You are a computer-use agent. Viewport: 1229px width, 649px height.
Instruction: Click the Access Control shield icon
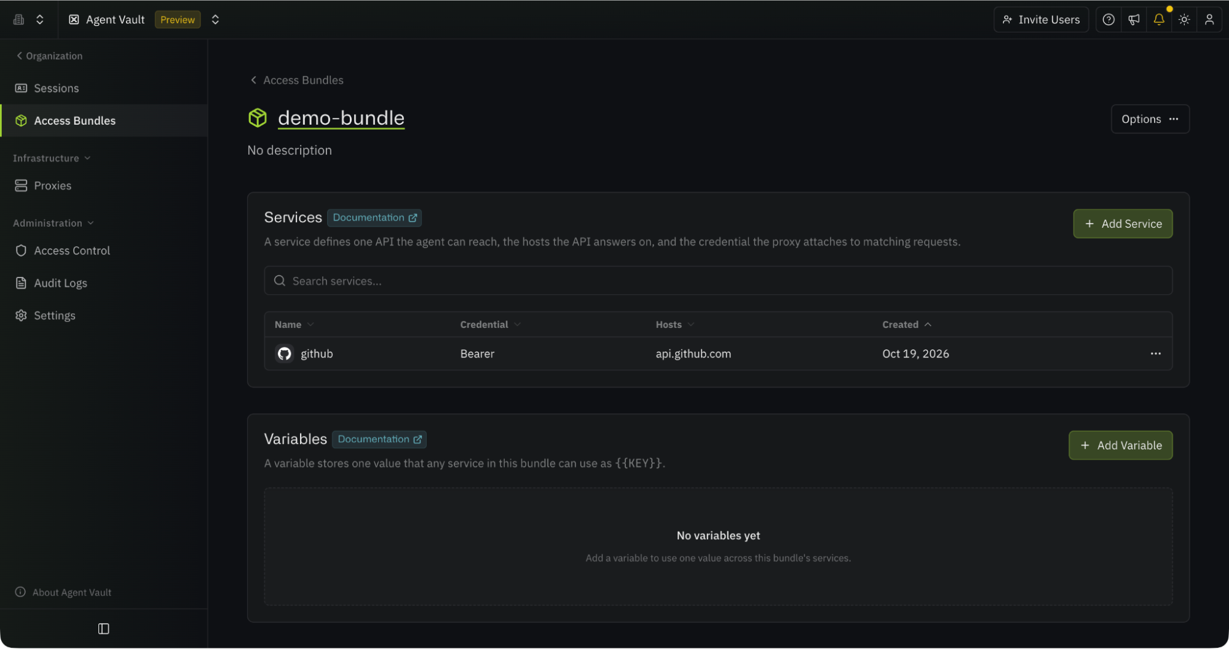[x=21, y=251]
